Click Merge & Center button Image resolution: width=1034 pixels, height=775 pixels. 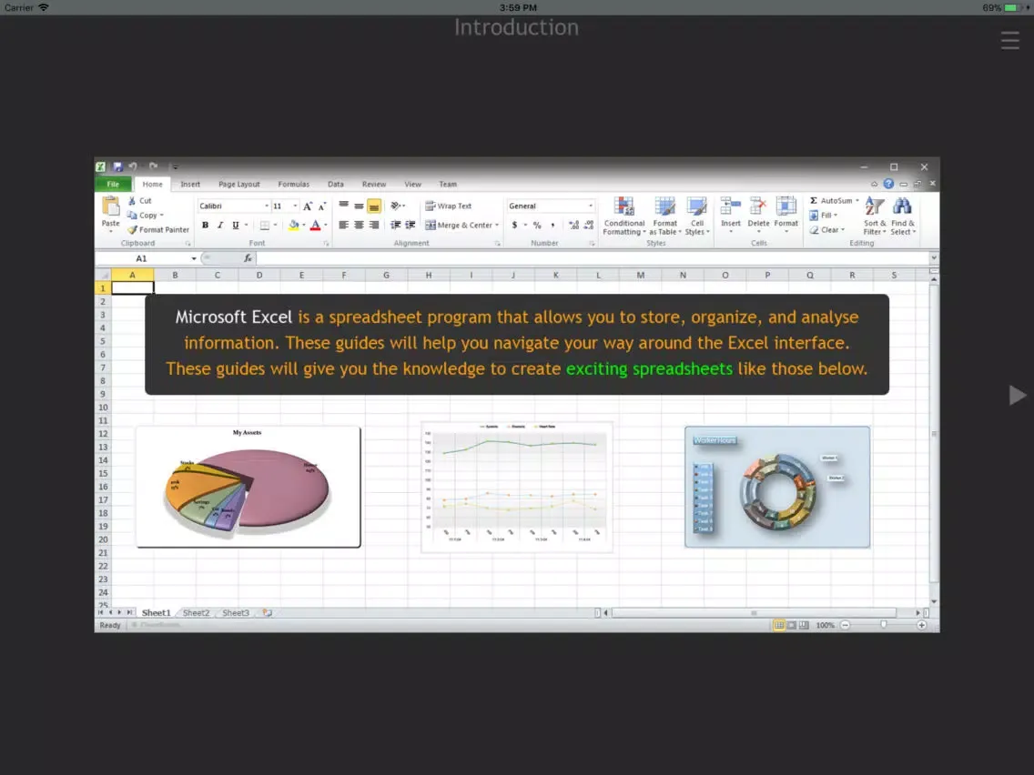tap(461, 226)
